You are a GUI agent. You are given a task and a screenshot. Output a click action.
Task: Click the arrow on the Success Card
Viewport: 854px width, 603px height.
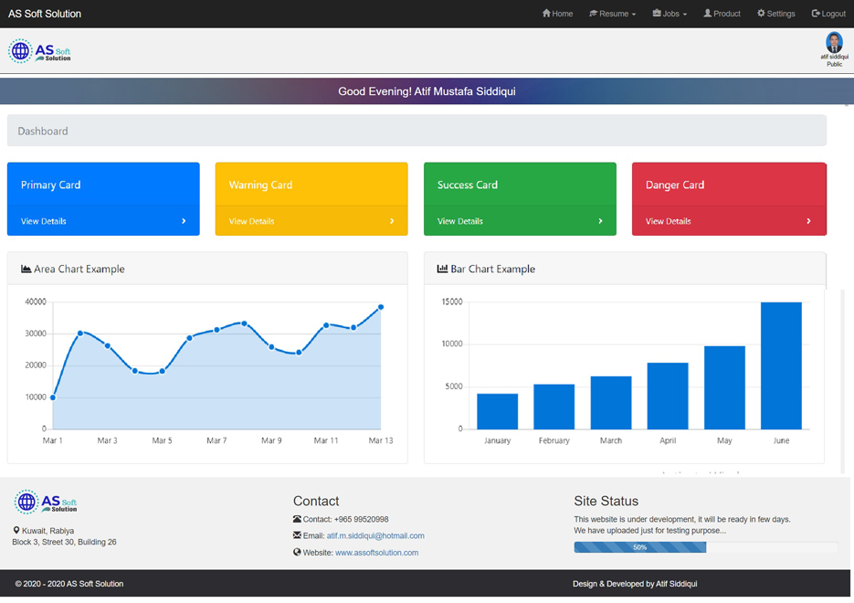pos(600,221)
